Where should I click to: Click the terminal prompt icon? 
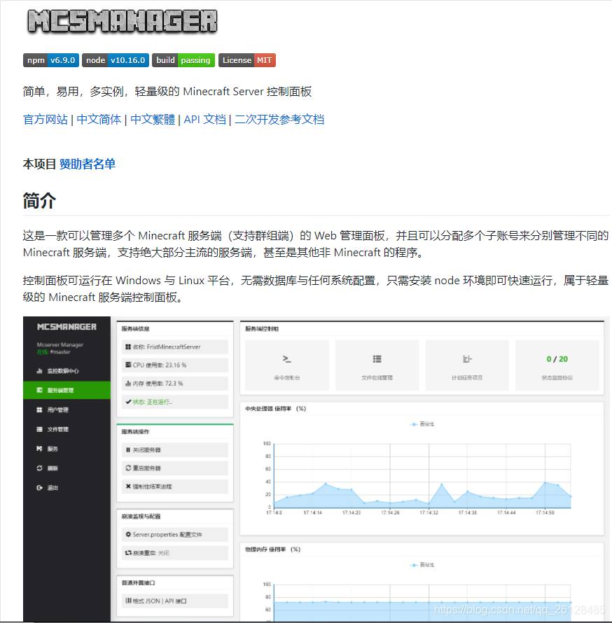coord(287,359)
